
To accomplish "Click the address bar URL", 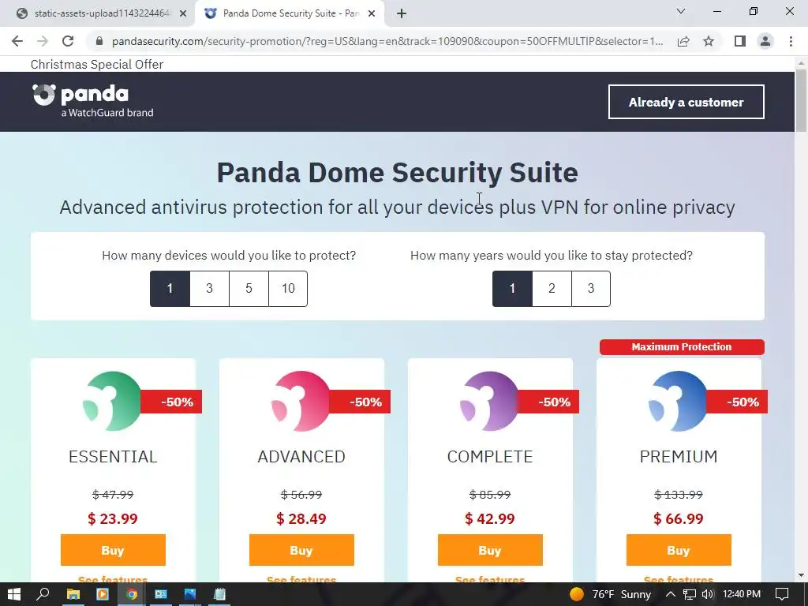I will point(387,41).
